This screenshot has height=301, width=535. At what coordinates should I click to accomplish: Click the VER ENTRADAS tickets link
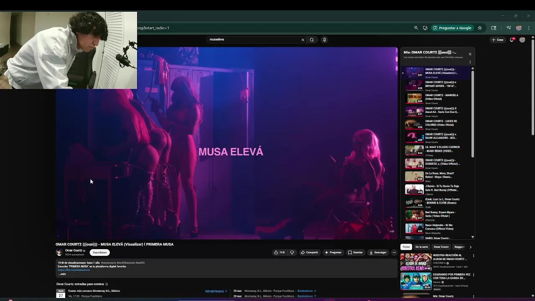pyautogui.click(x=216, y=291)
